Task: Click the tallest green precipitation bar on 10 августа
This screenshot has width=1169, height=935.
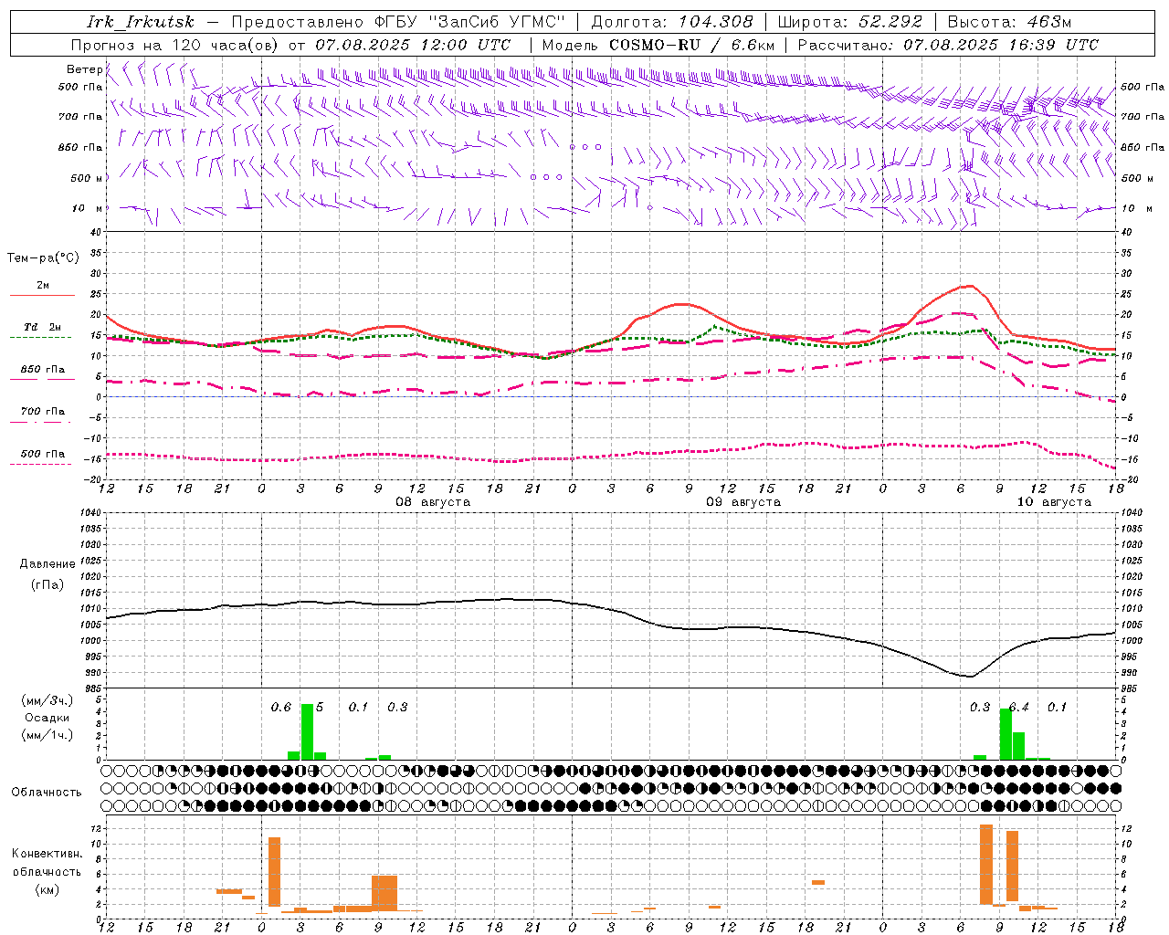Action: (x=1006, y=734)
